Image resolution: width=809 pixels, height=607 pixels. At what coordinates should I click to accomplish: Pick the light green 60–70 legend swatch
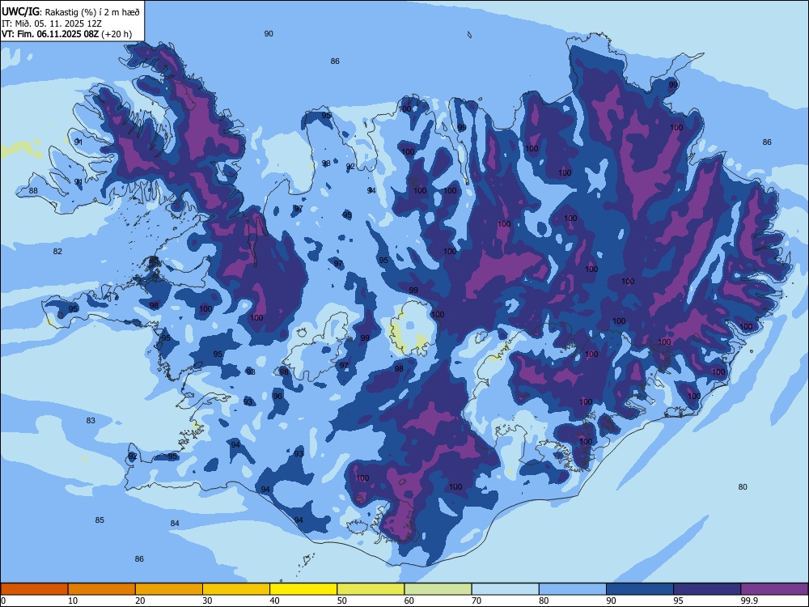[x=438, y=589]
